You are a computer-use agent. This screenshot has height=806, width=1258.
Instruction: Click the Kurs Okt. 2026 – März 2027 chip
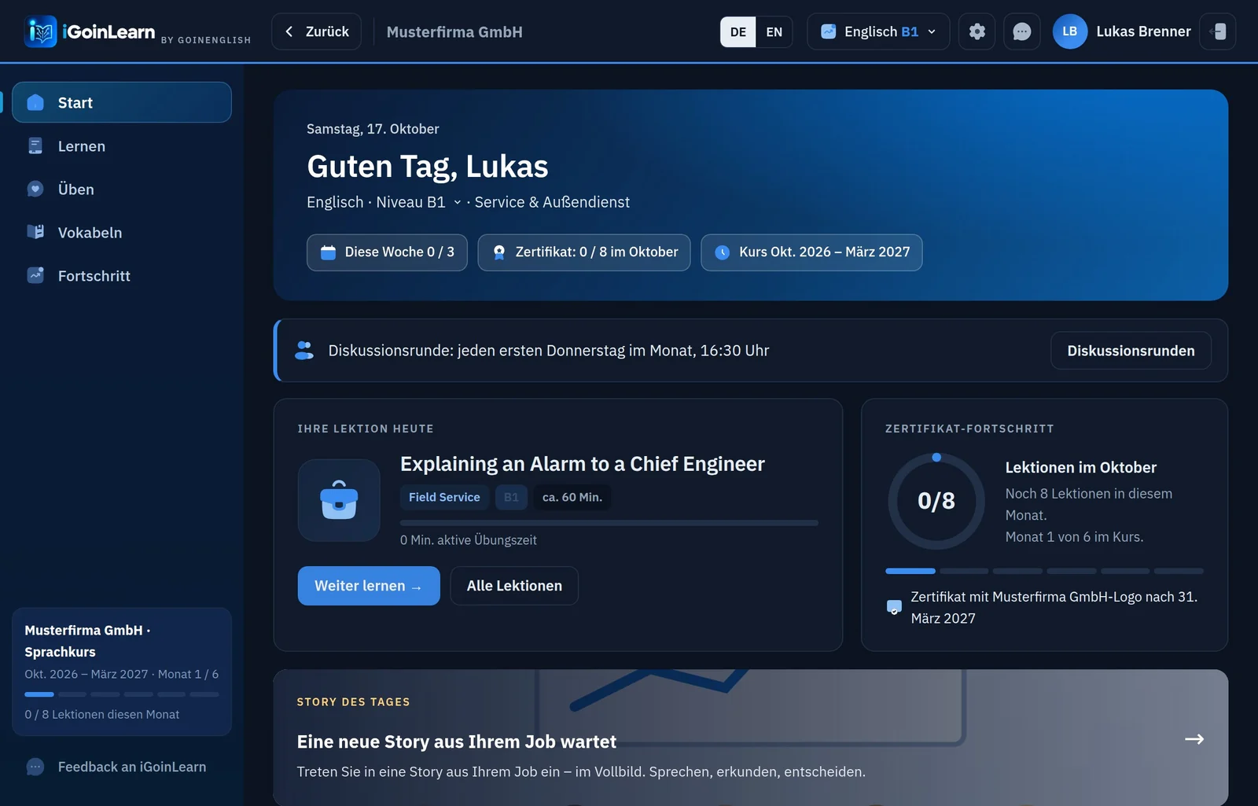click(x=811, y=252)
